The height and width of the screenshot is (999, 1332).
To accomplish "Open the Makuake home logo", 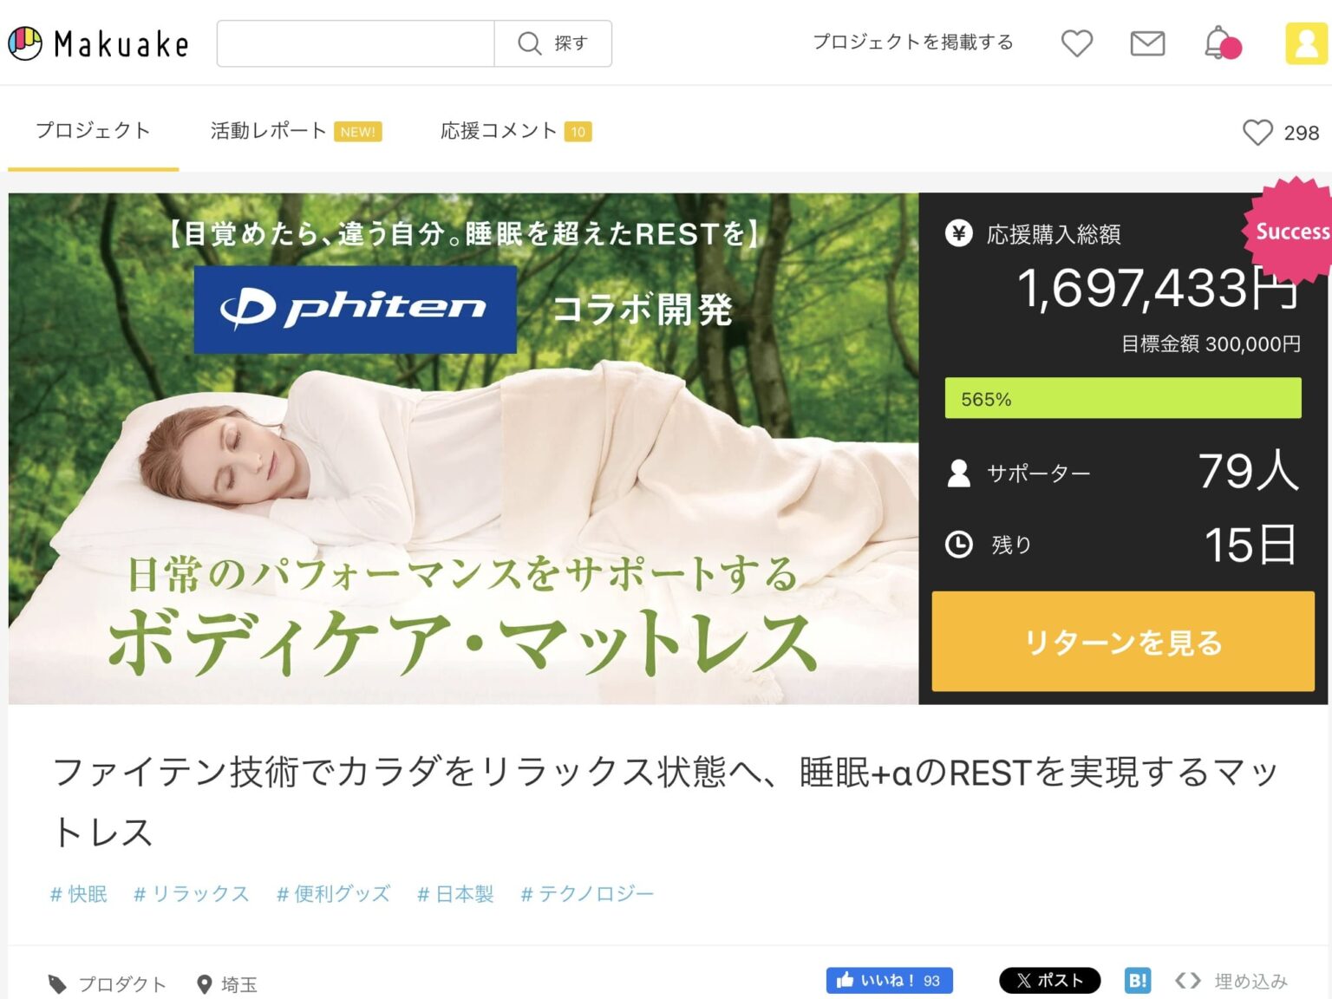I will pyautogui.click(x=98, y=43).
